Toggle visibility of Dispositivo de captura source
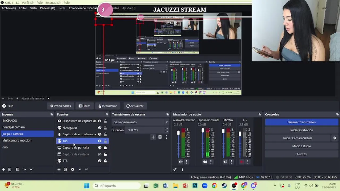The image size is (340, 191). 100,121
